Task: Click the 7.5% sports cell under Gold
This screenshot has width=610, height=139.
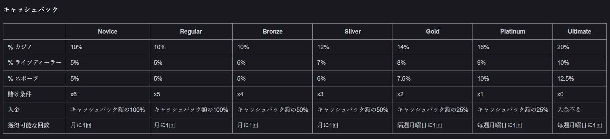Action: click(404, 79)
